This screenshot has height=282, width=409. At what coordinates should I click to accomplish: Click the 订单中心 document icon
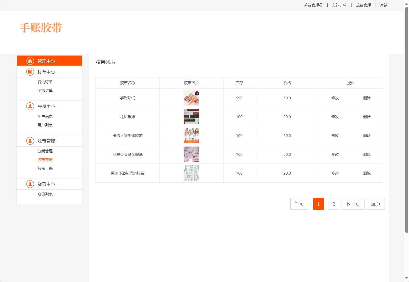tap(30, 72)
